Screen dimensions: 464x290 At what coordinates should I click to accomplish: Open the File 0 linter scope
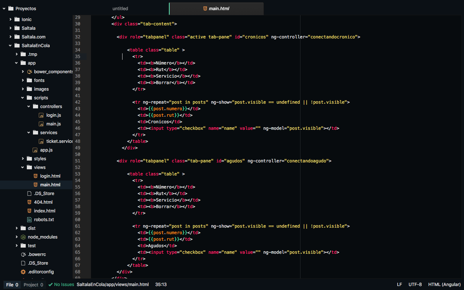[x=12, y=285]
